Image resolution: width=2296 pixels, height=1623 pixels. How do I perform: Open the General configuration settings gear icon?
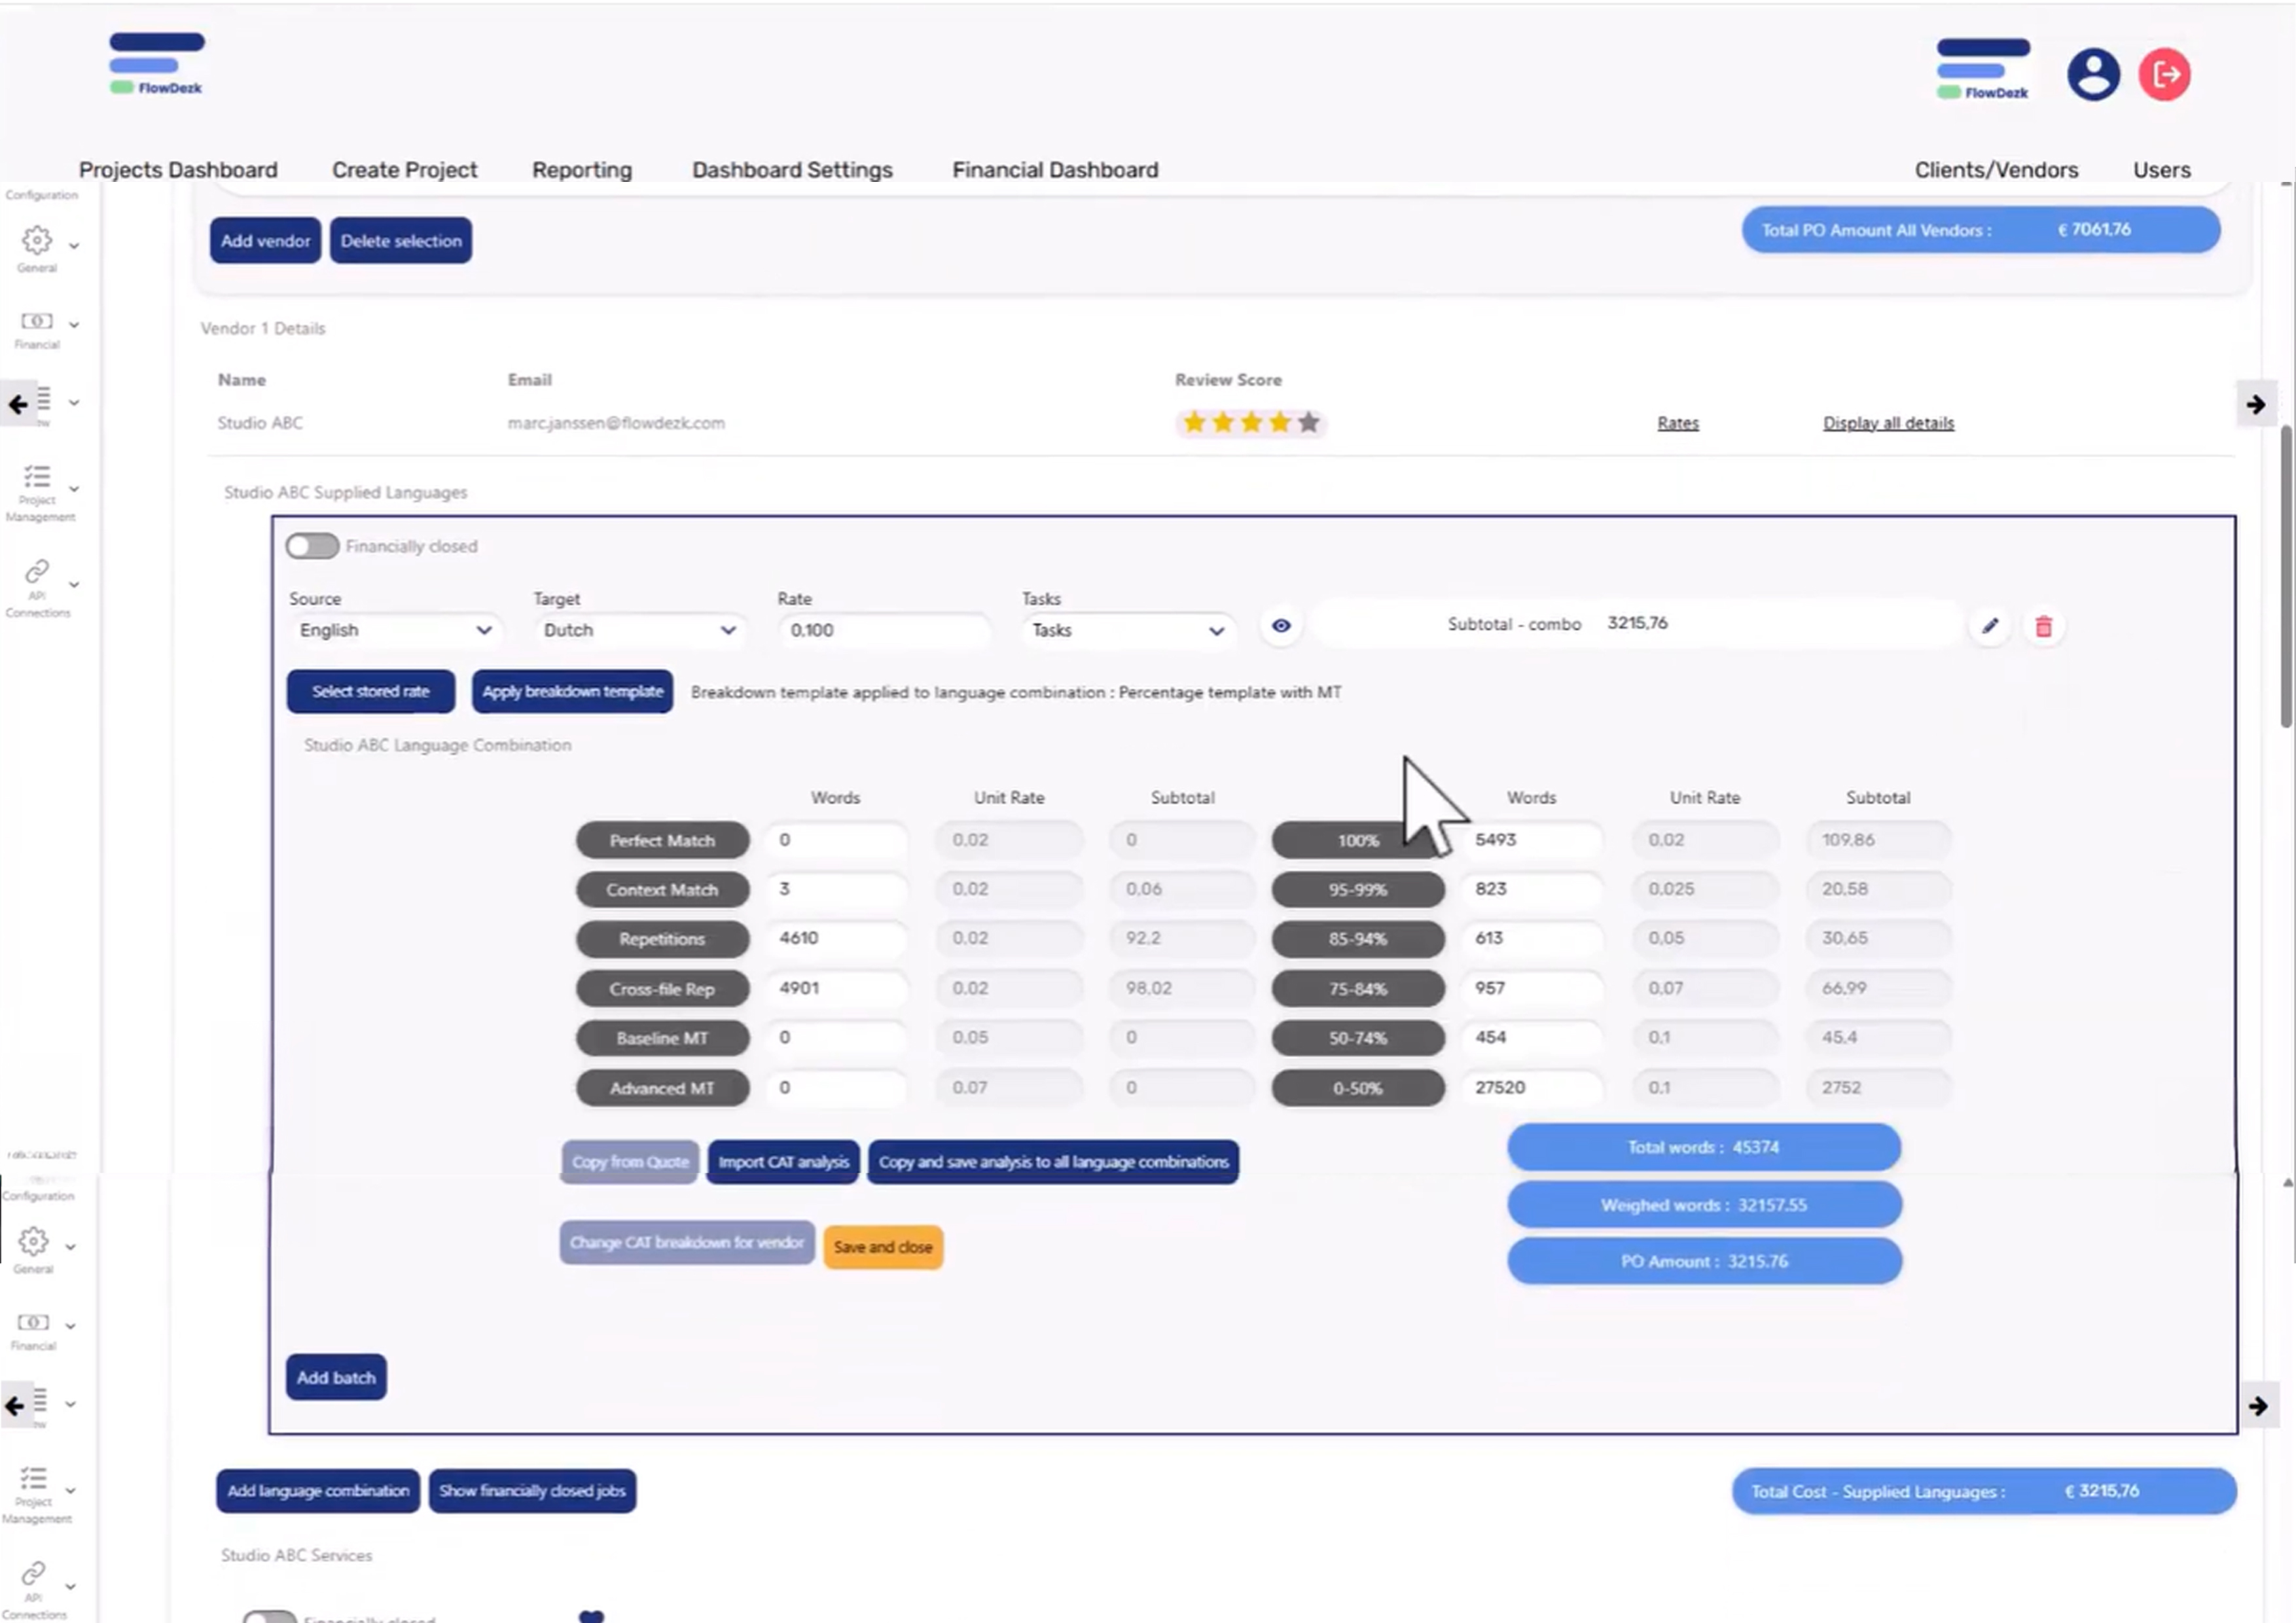pyautogui.click(x=37, y=241)
